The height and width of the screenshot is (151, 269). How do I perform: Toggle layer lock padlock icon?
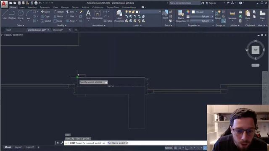point(133,12)
